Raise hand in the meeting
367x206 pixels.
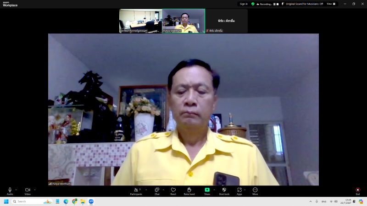coord(189,190)
